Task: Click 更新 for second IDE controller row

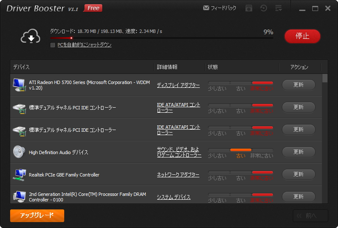Action: point(299,130)
